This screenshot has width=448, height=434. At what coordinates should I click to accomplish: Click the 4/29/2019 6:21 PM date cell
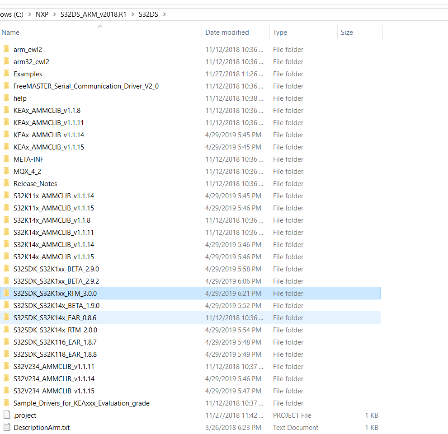pyautogui.click(x=233, y=294)
